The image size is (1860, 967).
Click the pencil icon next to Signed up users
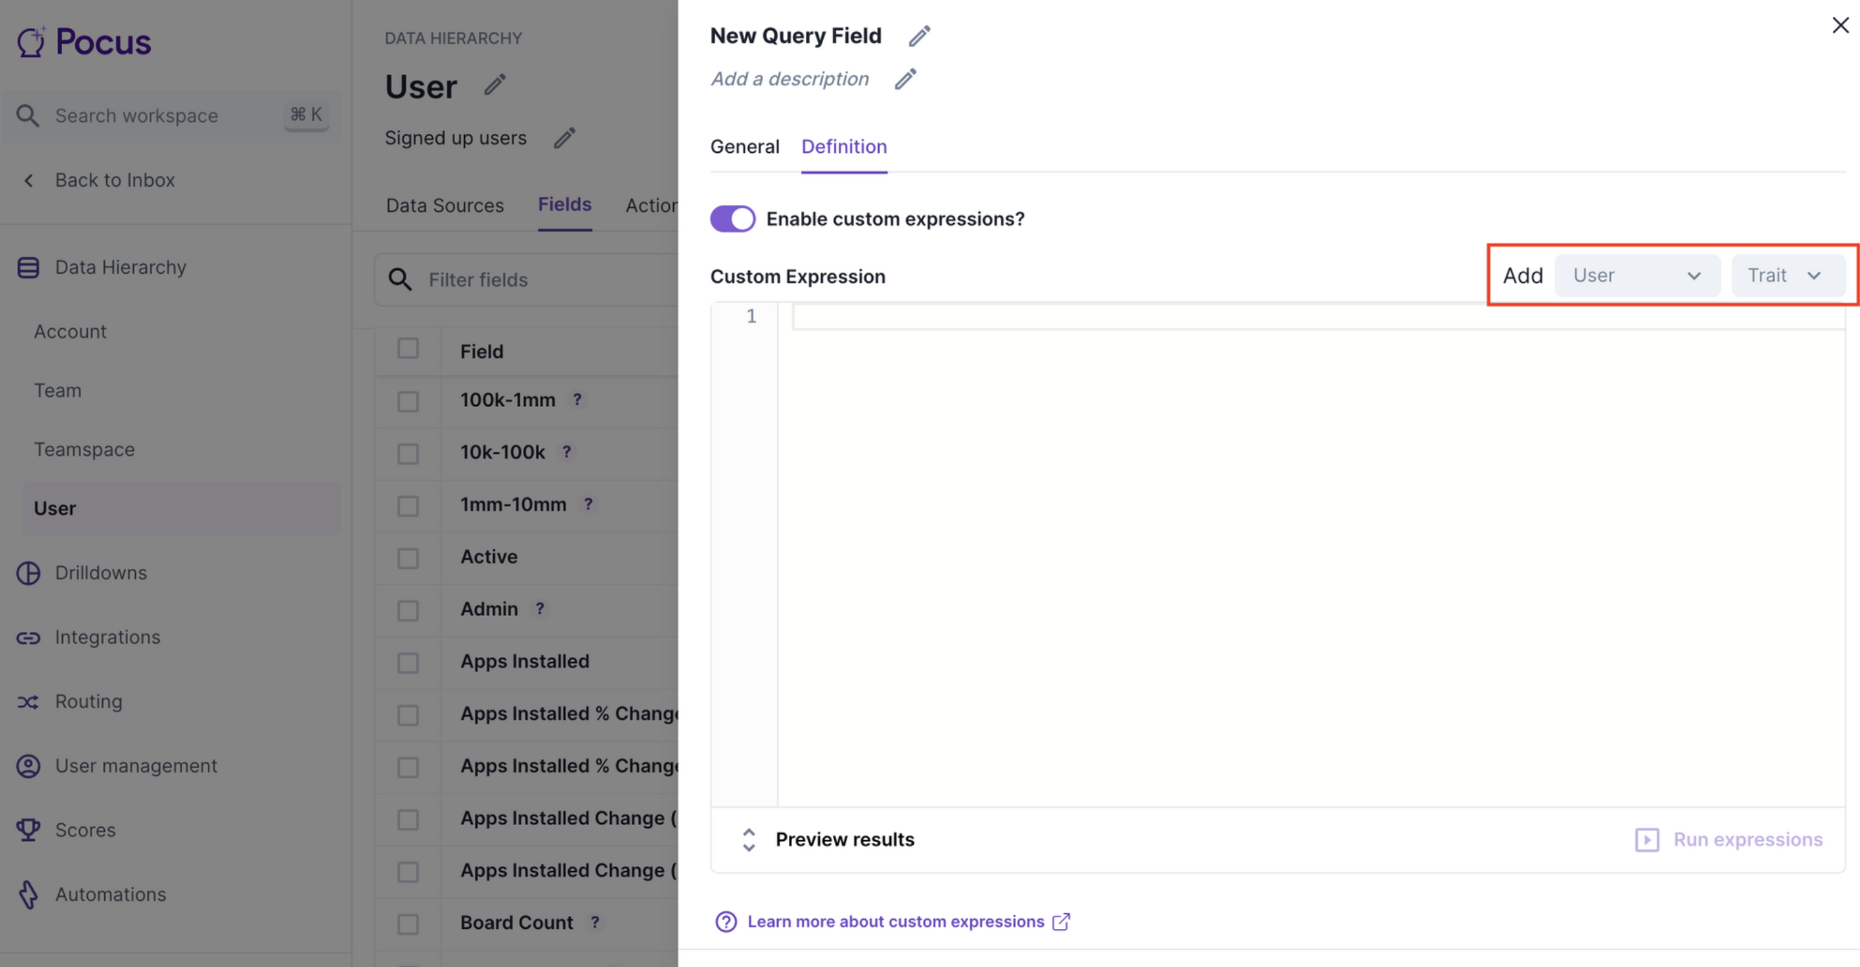564,137
